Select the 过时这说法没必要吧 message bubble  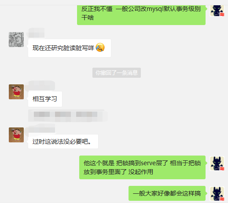click(63, 141)
